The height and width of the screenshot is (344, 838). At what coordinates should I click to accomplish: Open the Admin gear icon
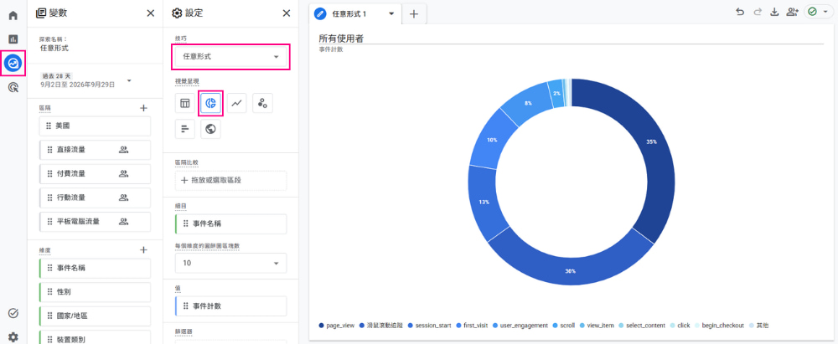point(13,337)
